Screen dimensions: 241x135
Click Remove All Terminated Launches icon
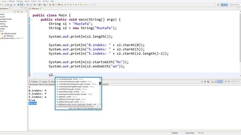(x=208, y=82)
